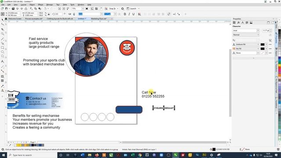Select the Text tool in toolbox
281x158 pixels.
click(2, 61)
